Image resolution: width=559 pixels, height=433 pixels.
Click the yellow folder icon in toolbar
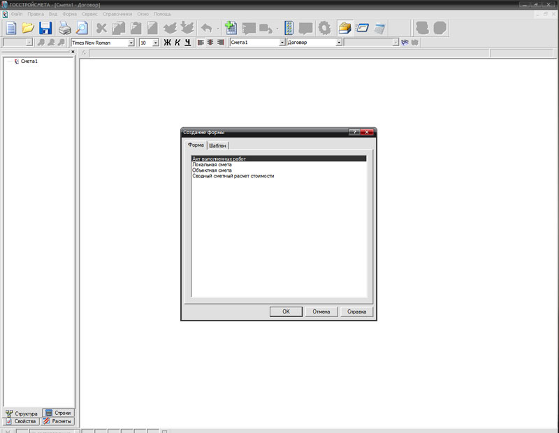tap(344, 28)
